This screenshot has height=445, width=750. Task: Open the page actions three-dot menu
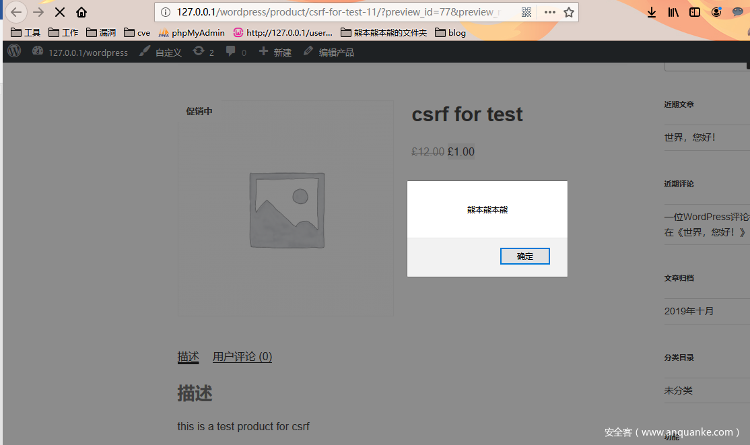point(550,12)
